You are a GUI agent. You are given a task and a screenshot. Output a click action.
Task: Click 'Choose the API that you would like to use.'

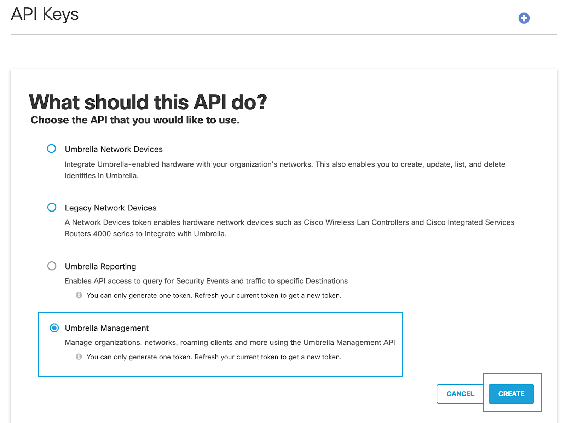135,120
